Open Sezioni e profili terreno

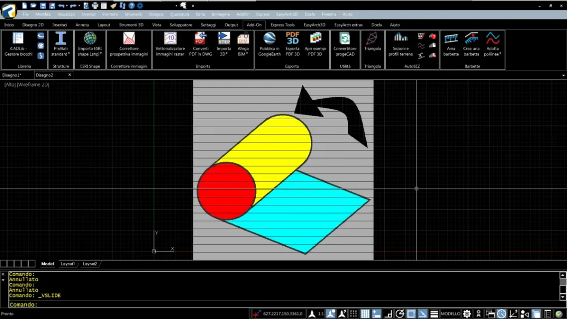pyautogui.click(x=400, y=44)
